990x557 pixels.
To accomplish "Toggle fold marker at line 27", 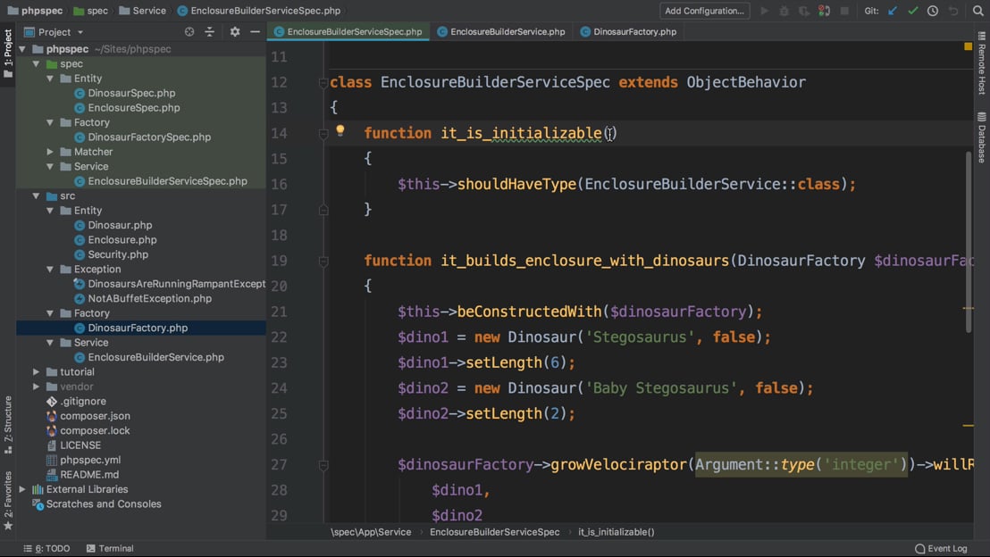I will [323, 465].
